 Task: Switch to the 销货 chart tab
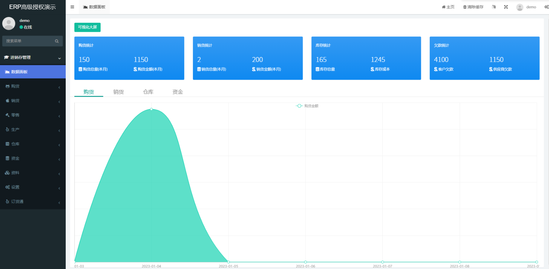pos(118,92)
